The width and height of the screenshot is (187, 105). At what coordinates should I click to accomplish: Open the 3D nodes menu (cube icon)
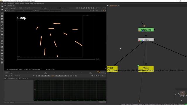[x=2, y=34]
